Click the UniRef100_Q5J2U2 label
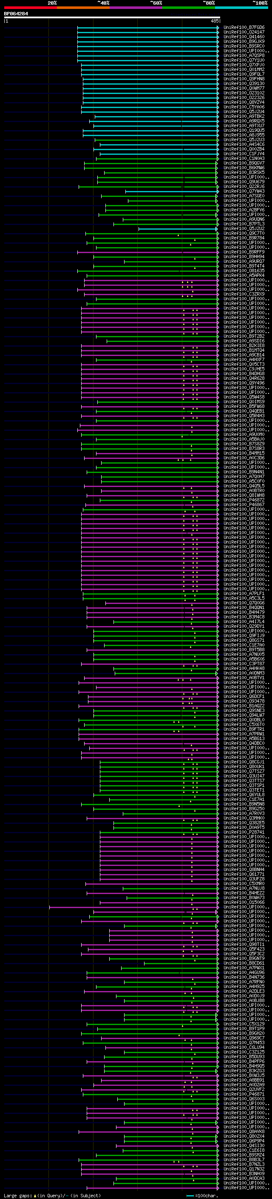Viewport: 272px width, 1199px height. click(244, 228)
